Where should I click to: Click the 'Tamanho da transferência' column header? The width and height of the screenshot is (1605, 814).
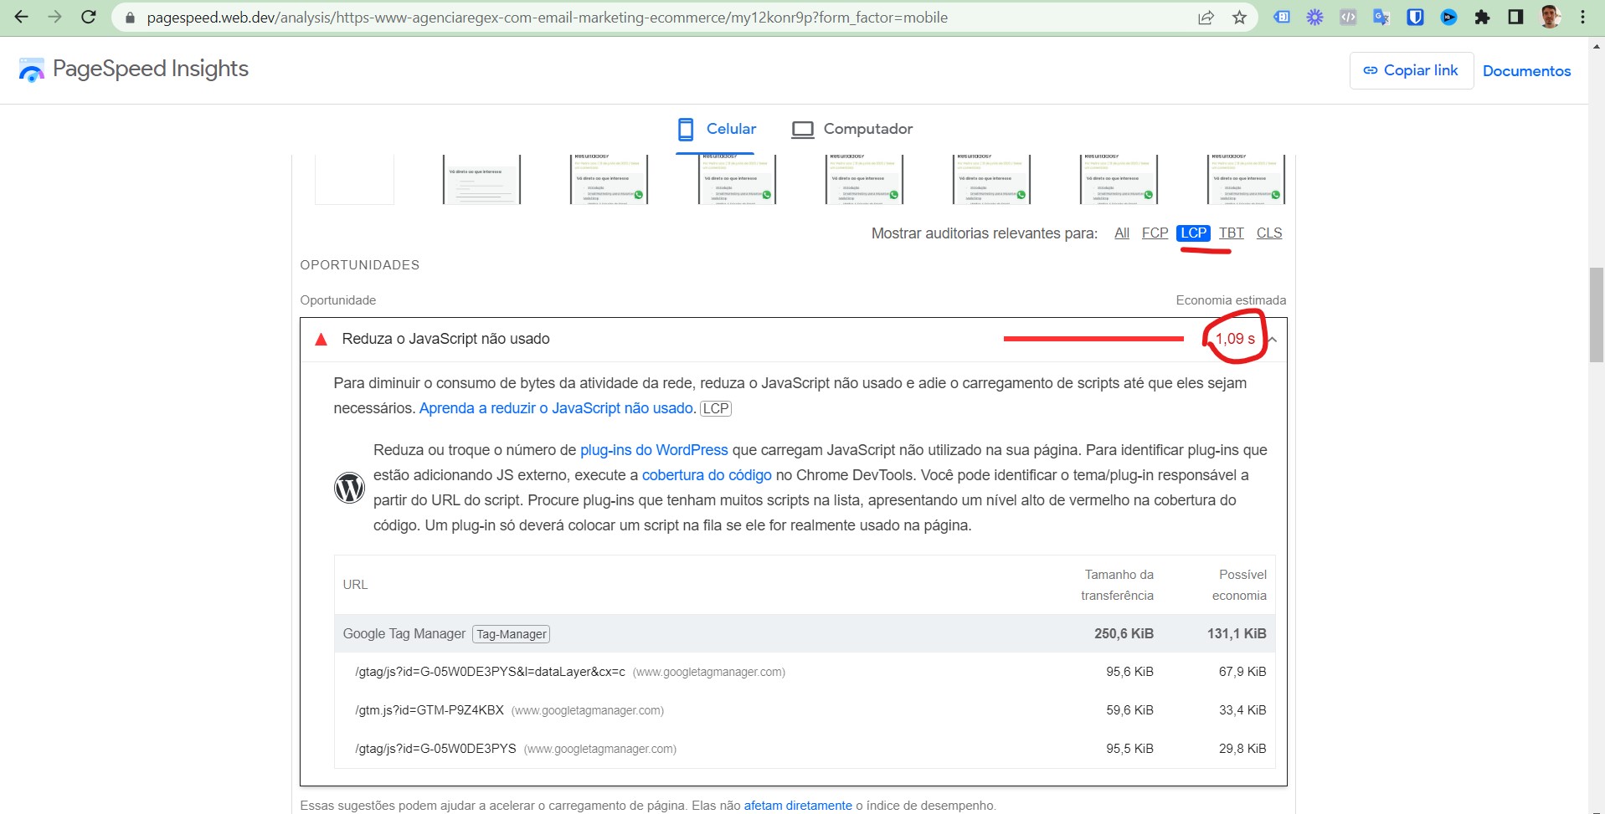(1117, 585)
